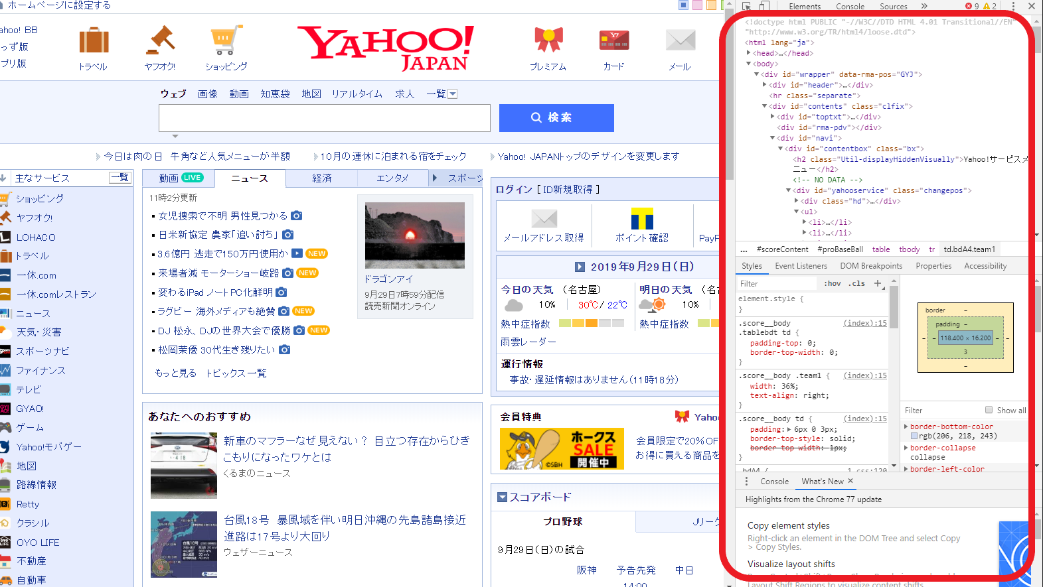Close the What's New drawer tab
This screenshot has width=1043, height=587.
(x=850, y=481)
